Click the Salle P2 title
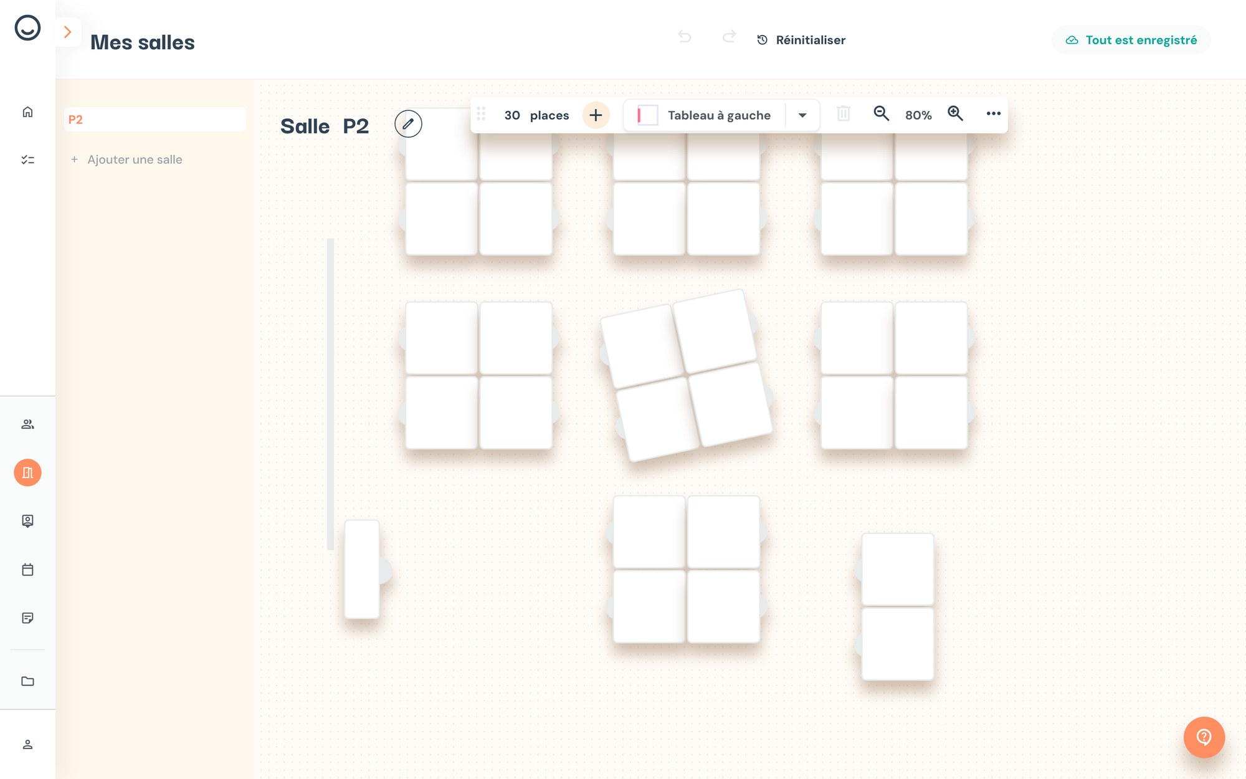 325,127
